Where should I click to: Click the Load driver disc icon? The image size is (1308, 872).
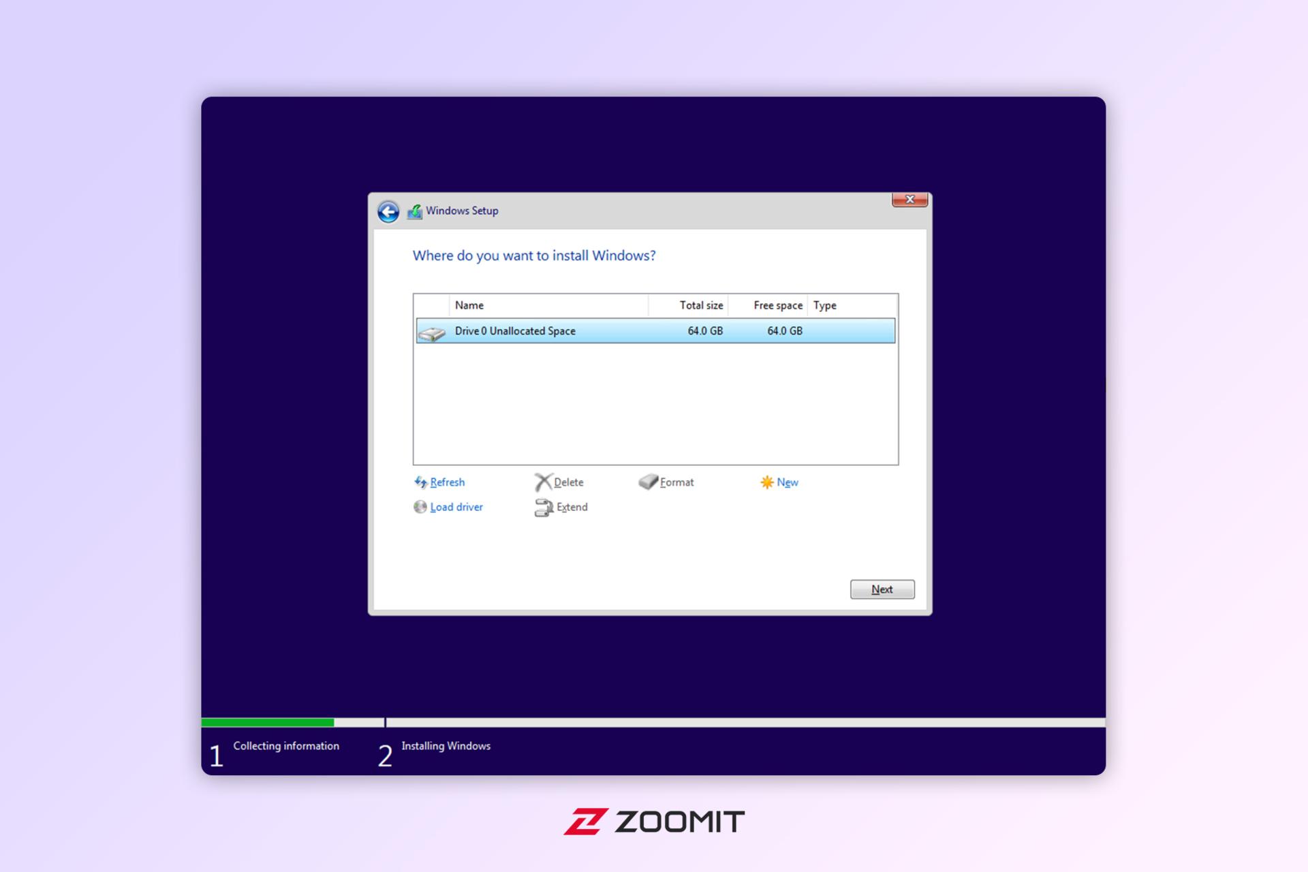tap(420, 507)
